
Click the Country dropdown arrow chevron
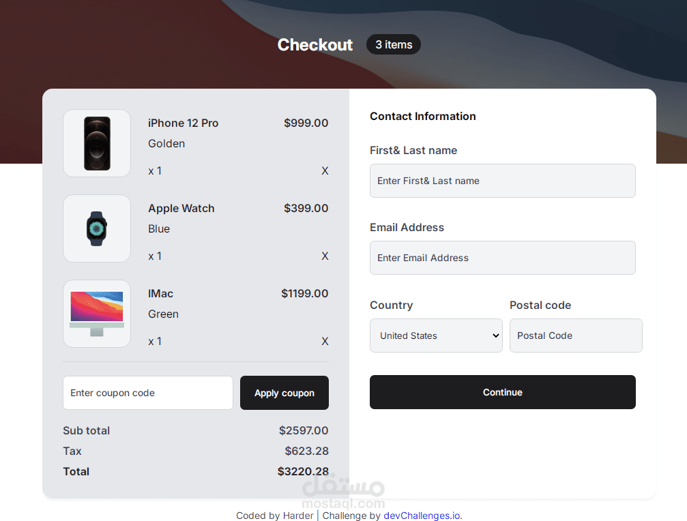(495, 336)
